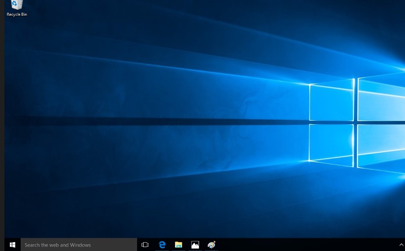Launch the Photos app from the taskbar

coord(195,245)
